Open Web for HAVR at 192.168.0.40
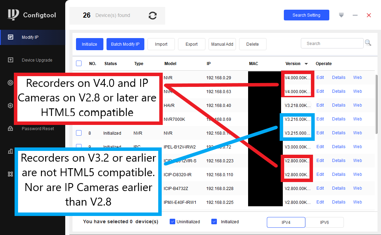This screenshot has height=235, width=381. click(x=357, y=105)
